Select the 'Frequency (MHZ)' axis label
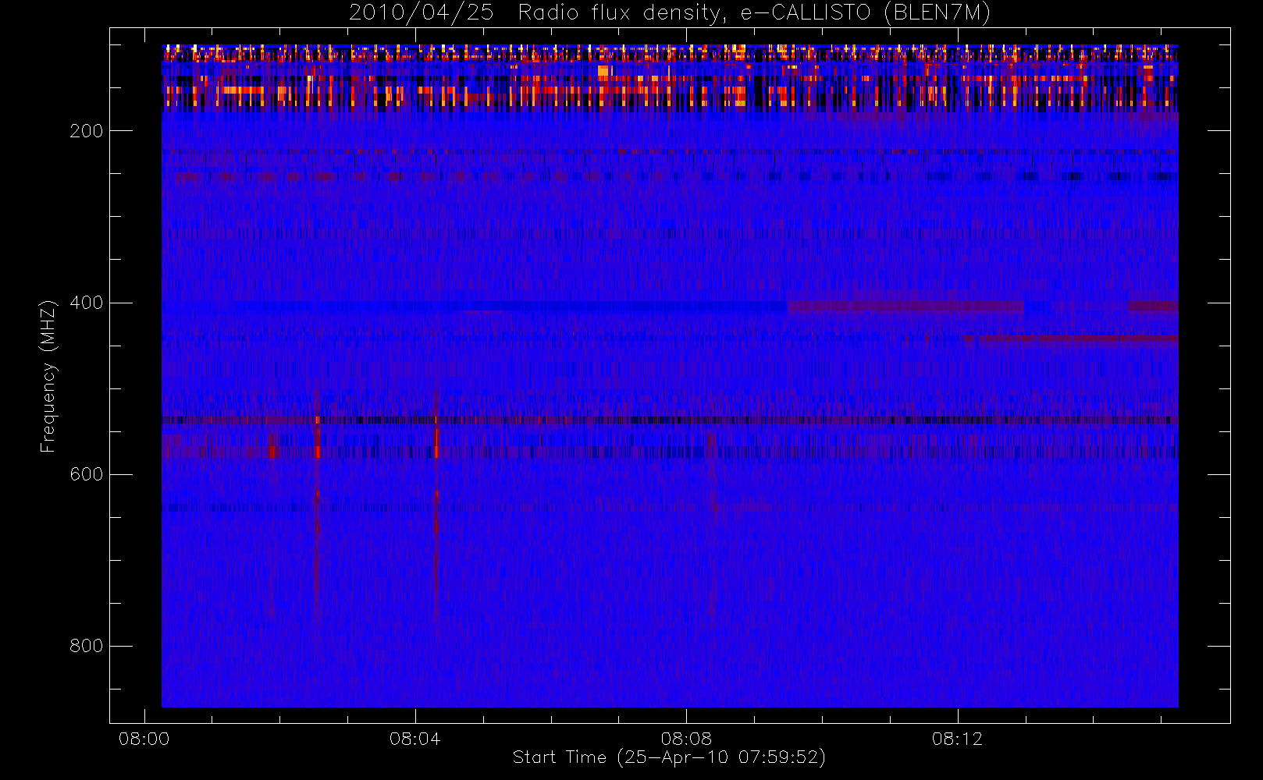The height and width of the screenshot is (780, 1263). pyautogui.click(x=48, y=376)
